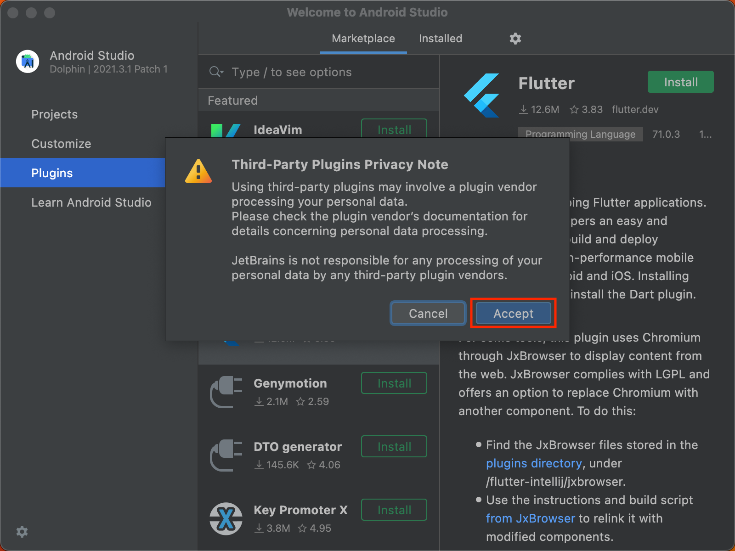Open the plugins gear settings icon
Screen dimensions: 735x551
click(x=515, y=39)
